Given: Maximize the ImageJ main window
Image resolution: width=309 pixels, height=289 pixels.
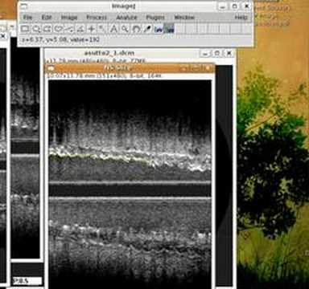Looking at the screenshot, I should 234,6.
